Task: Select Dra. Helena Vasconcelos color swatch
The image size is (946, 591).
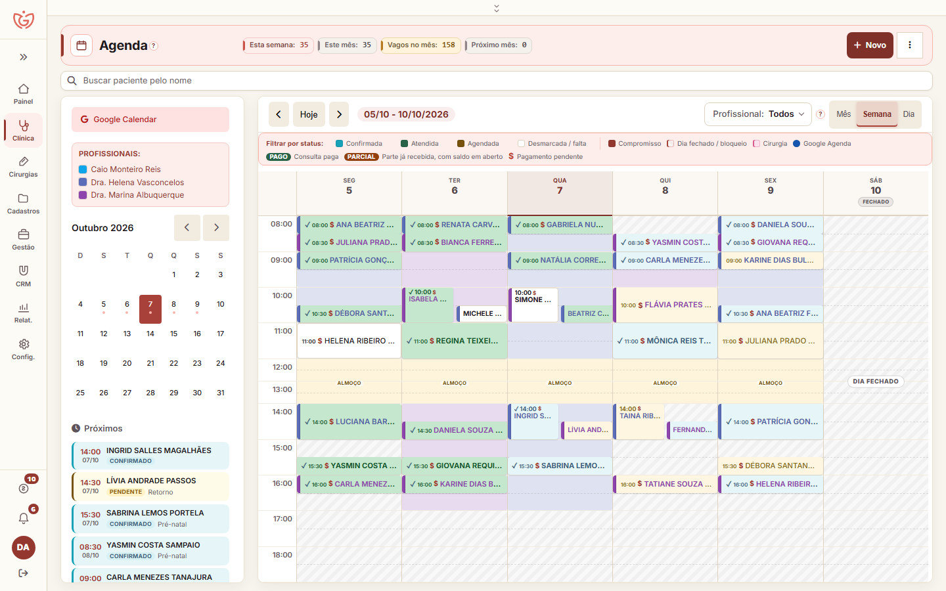Action: [83, 182]
